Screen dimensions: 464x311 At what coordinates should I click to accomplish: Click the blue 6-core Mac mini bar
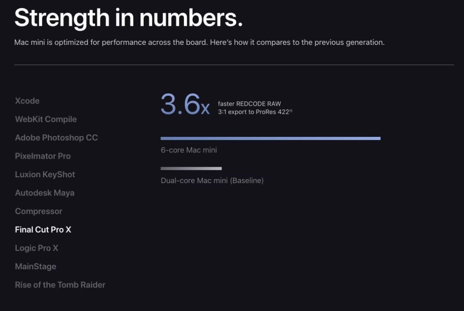click(x=270, y=138)
